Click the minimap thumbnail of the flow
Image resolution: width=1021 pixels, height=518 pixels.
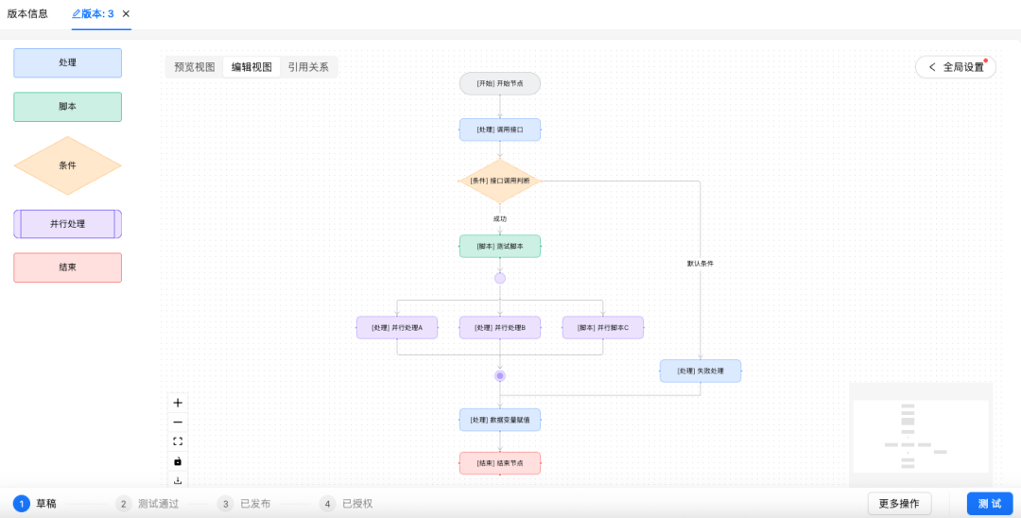pos(921,436)
